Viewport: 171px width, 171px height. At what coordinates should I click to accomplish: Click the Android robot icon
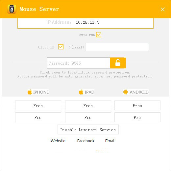[x=126, y=92]
